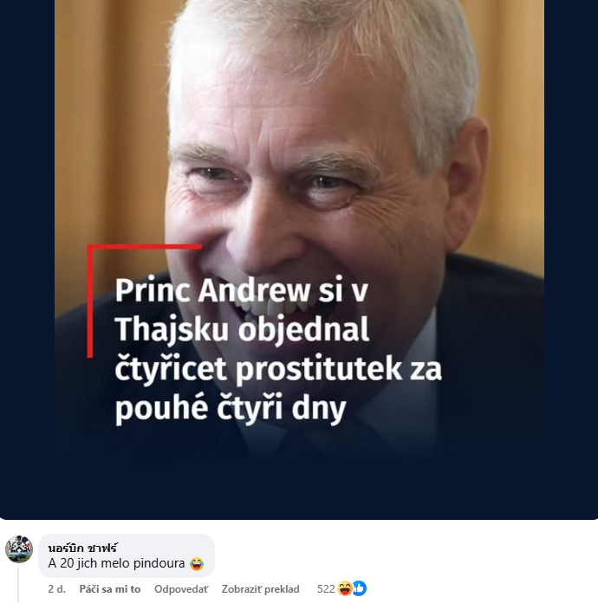Click headline line "Princ Andrew si v"
The height and width of the screenshot is (610, 598).
[x=241, y=290]
